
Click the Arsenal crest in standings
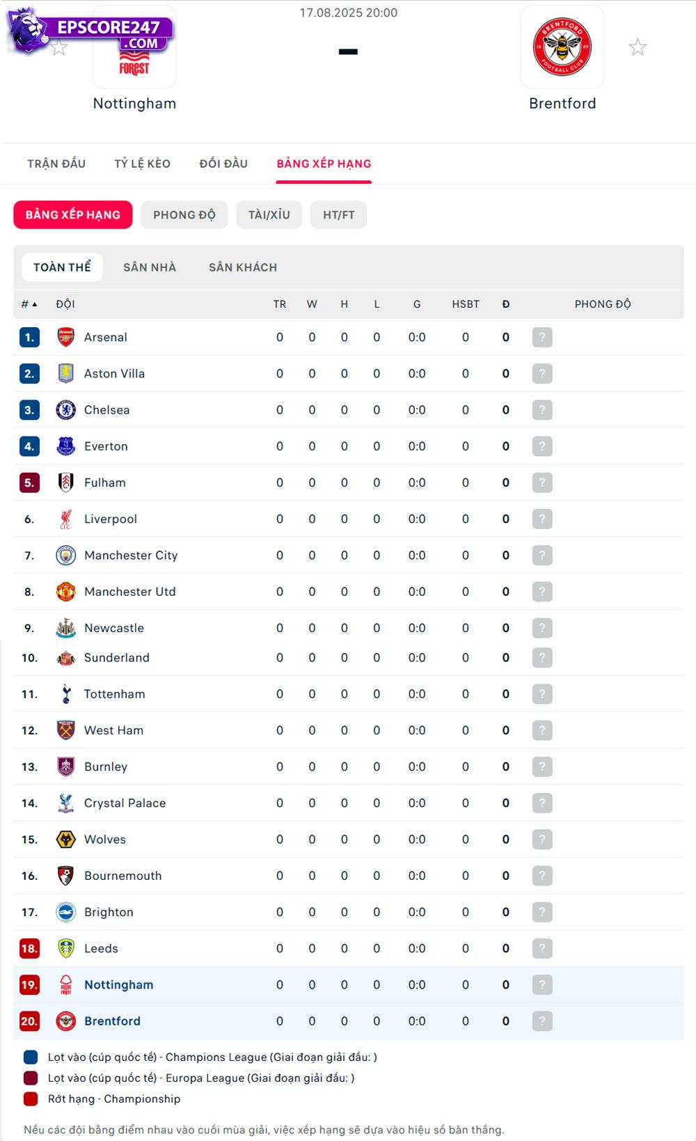[x=66, y=338]
